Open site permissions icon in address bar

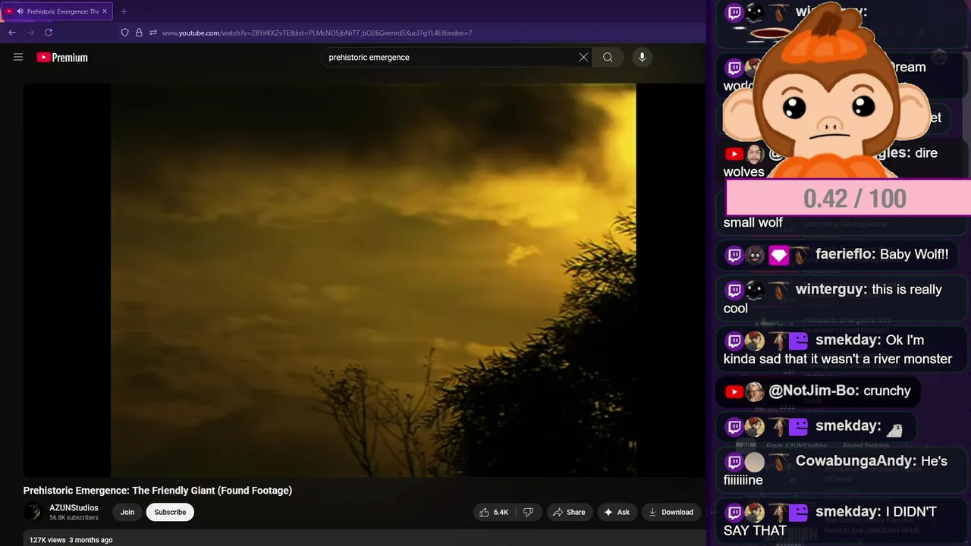(x=153, y=33)
